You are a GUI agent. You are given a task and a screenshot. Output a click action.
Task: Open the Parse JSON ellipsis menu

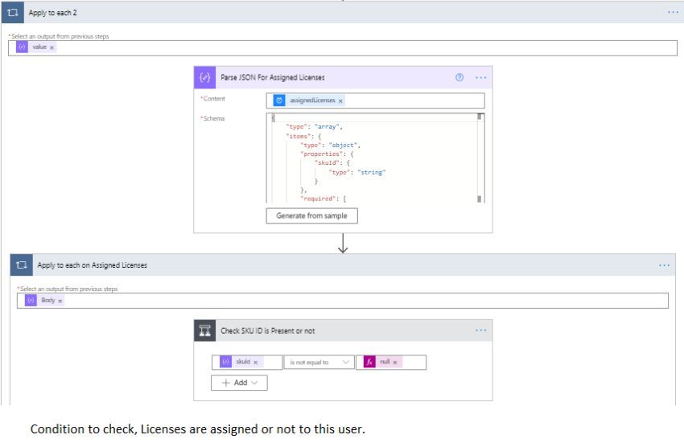[x=481, y=77]
